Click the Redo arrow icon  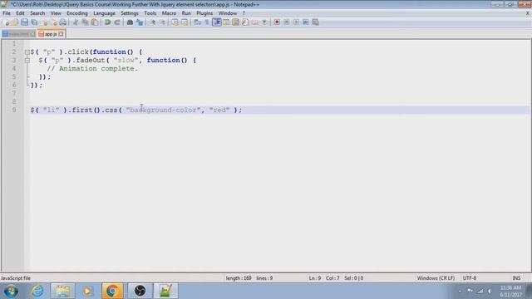tap(117, 22)
